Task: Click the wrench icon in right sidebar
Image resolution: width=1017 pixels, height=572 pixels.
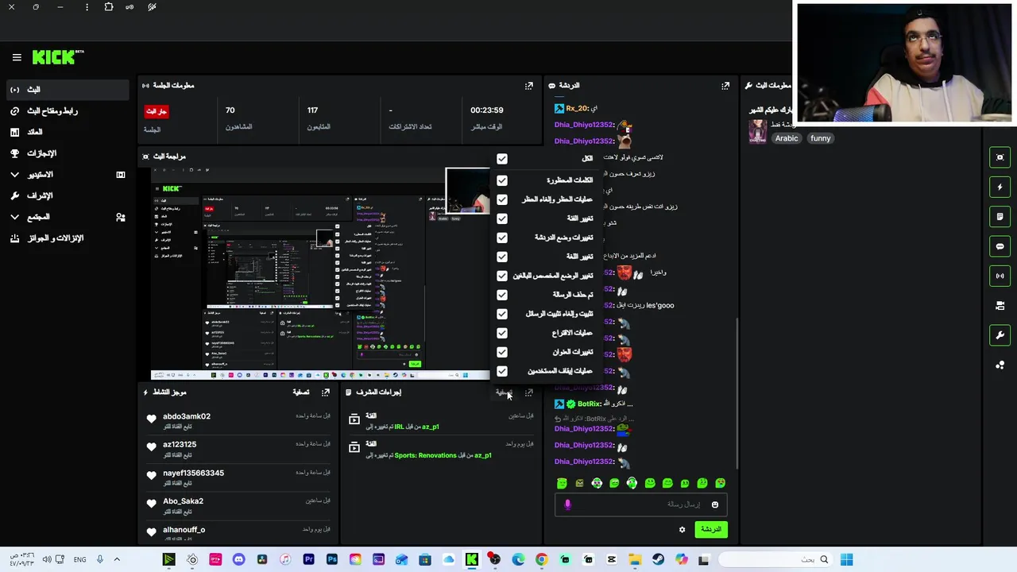Action: [x=1000, y=335]
